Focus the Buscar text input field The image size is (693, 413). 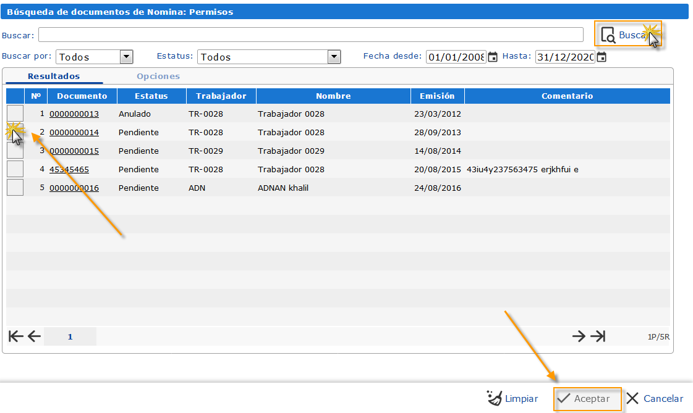311,35
